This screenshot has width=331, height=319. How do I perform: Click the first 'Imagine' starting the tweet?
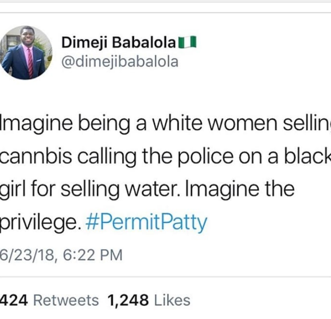[x=37, y=124]
